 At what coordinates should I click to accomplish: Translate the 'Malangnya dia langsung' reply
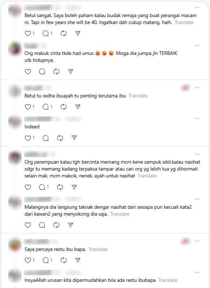click(120, 214)
